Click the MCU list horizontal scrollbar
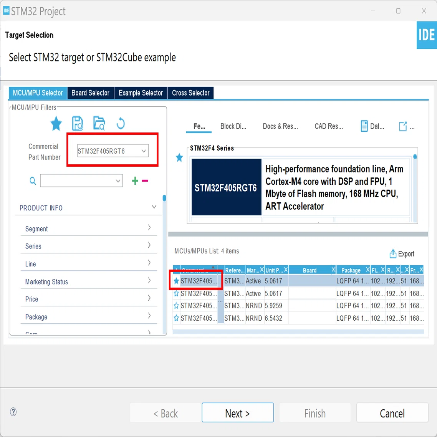 click(298, 332)
